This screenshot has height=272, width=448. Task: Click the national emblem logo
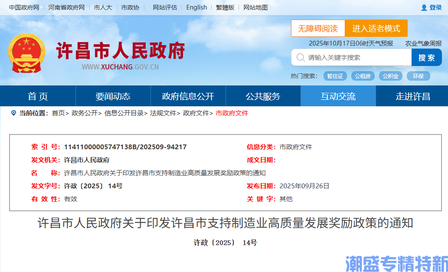26,53
